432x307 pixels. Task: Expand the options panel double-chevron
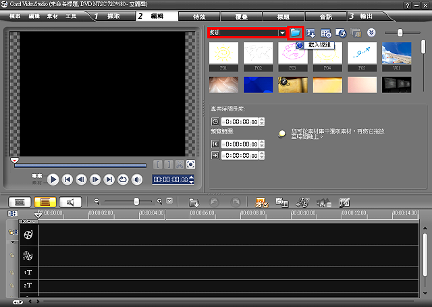point(371,33)
